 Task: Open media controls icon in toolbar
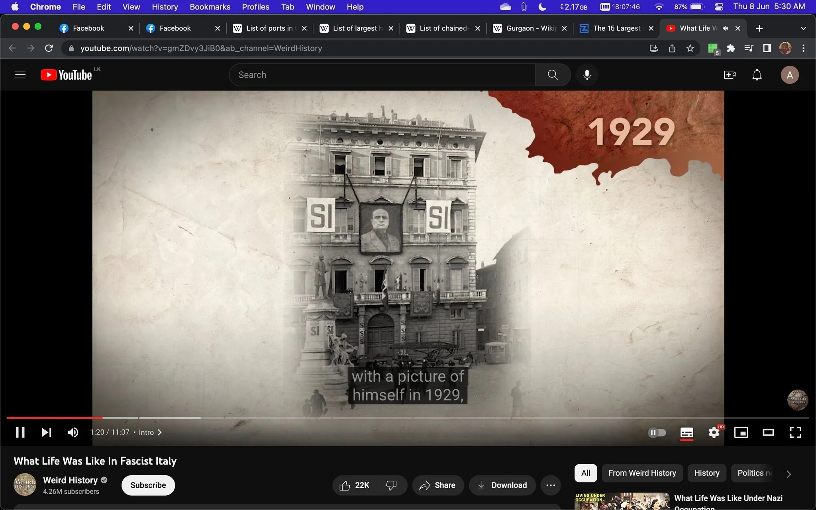749,48
